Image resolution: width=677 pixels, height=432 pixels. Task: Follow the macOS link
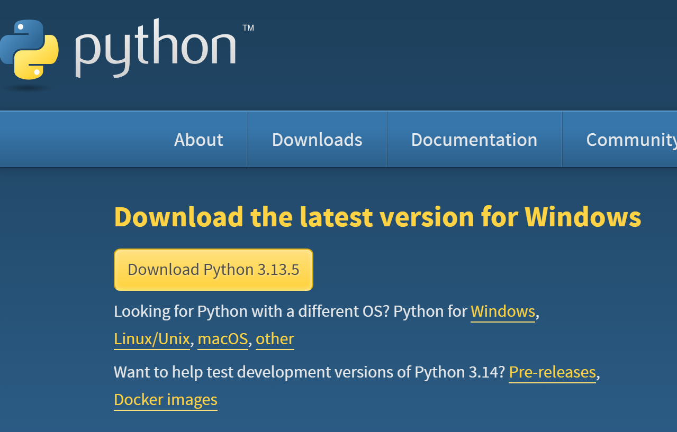tap(223, 339)
